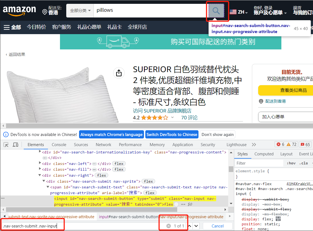Expand the nav-left div node
The height and width of the screenshot is (231, 313).
pos(40,163)
